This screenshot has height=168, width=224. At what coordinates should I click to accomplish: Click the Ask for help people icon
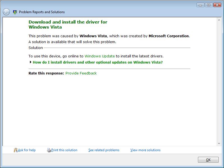click(x=16, y=150)
